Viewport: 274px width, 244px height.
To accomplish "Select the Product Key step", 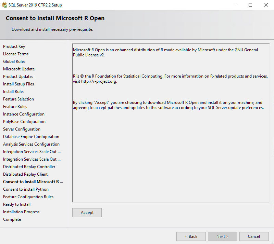I will pos(14,46).
